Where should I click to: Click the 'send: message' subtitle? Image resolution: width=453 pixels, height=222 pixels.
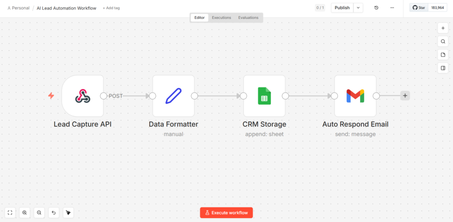point(355,134)
